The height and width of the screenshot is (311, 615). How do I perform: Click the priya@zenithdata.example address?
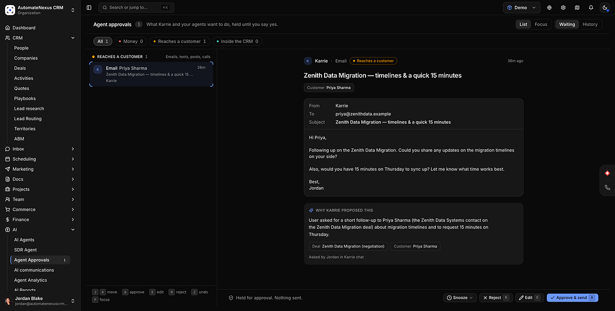click(x=363, y=114)
